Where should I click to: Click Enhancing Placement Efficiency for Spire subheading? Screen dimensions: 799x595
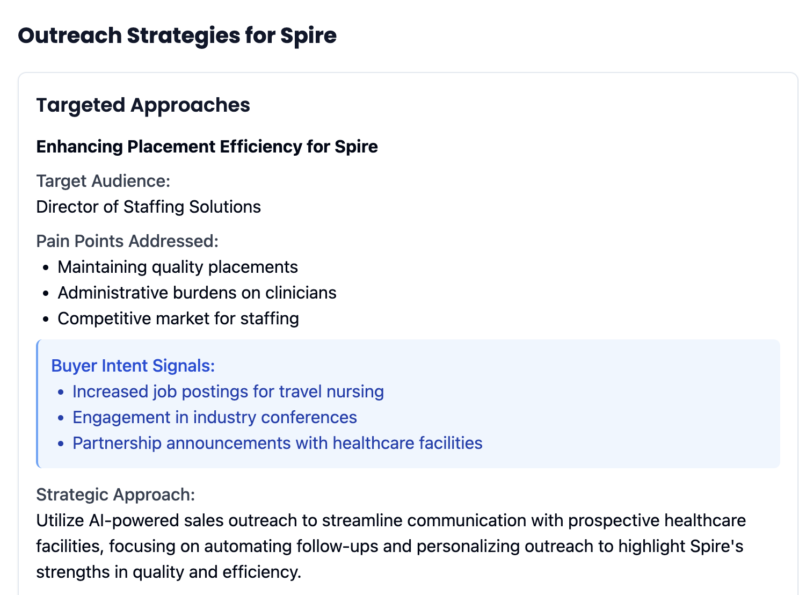(x=207, y=147)
